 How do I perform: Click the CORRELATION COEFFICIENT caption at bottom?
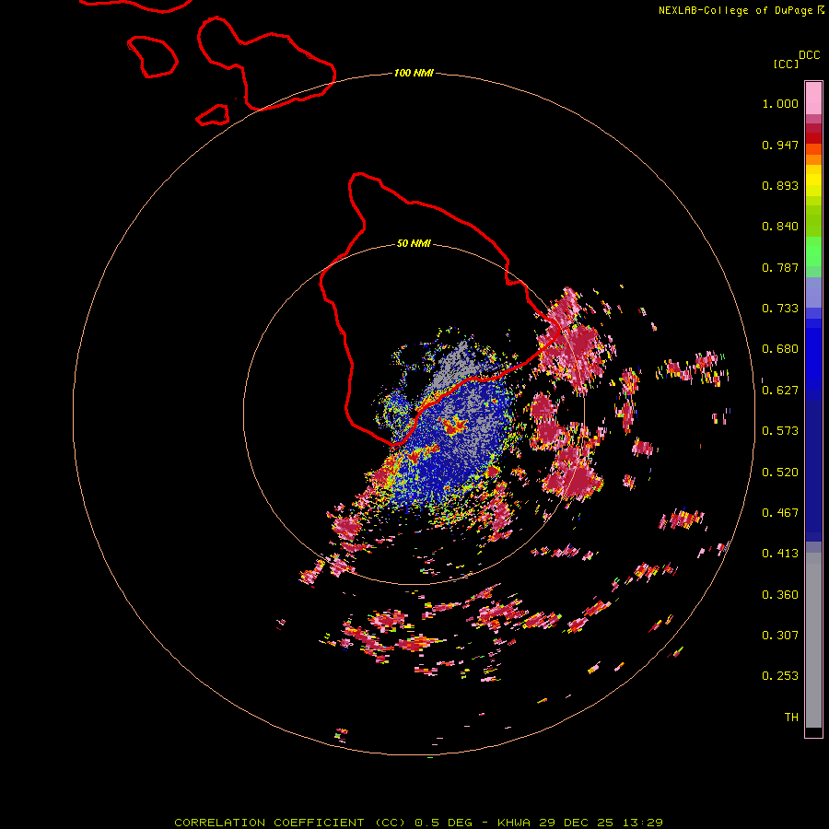coord(418,823)
